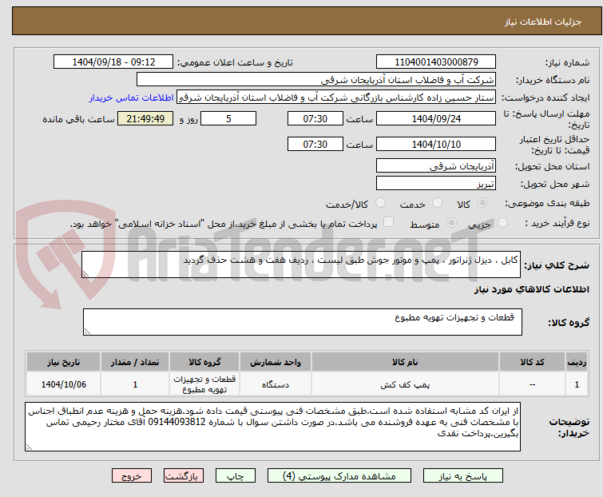Click the بازگشت back button
Image resolution: width=603 pixels, height=497 pixels.
tap(183, 476)
